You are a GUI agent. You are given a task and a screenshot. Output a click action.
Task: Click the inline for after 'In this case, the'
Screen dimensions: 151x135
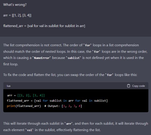click(96, 52)
